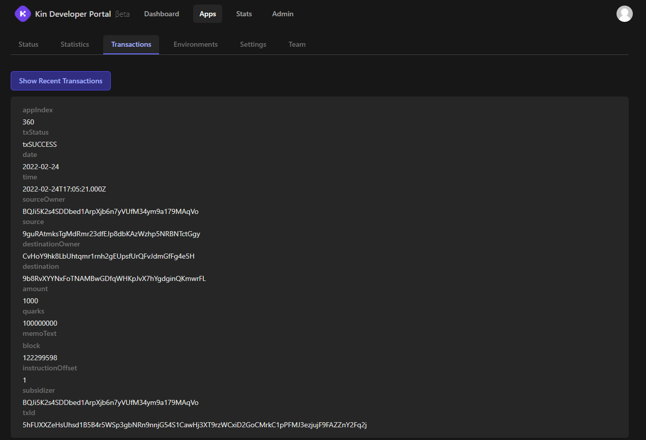The image size is (646, 440).
Task: Open the user profile avatar menu
Action: (x=625, y=14)
